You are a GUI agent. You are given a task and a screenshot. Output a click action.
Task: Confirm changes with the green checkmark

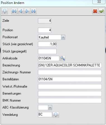click(x=102, y=11)
